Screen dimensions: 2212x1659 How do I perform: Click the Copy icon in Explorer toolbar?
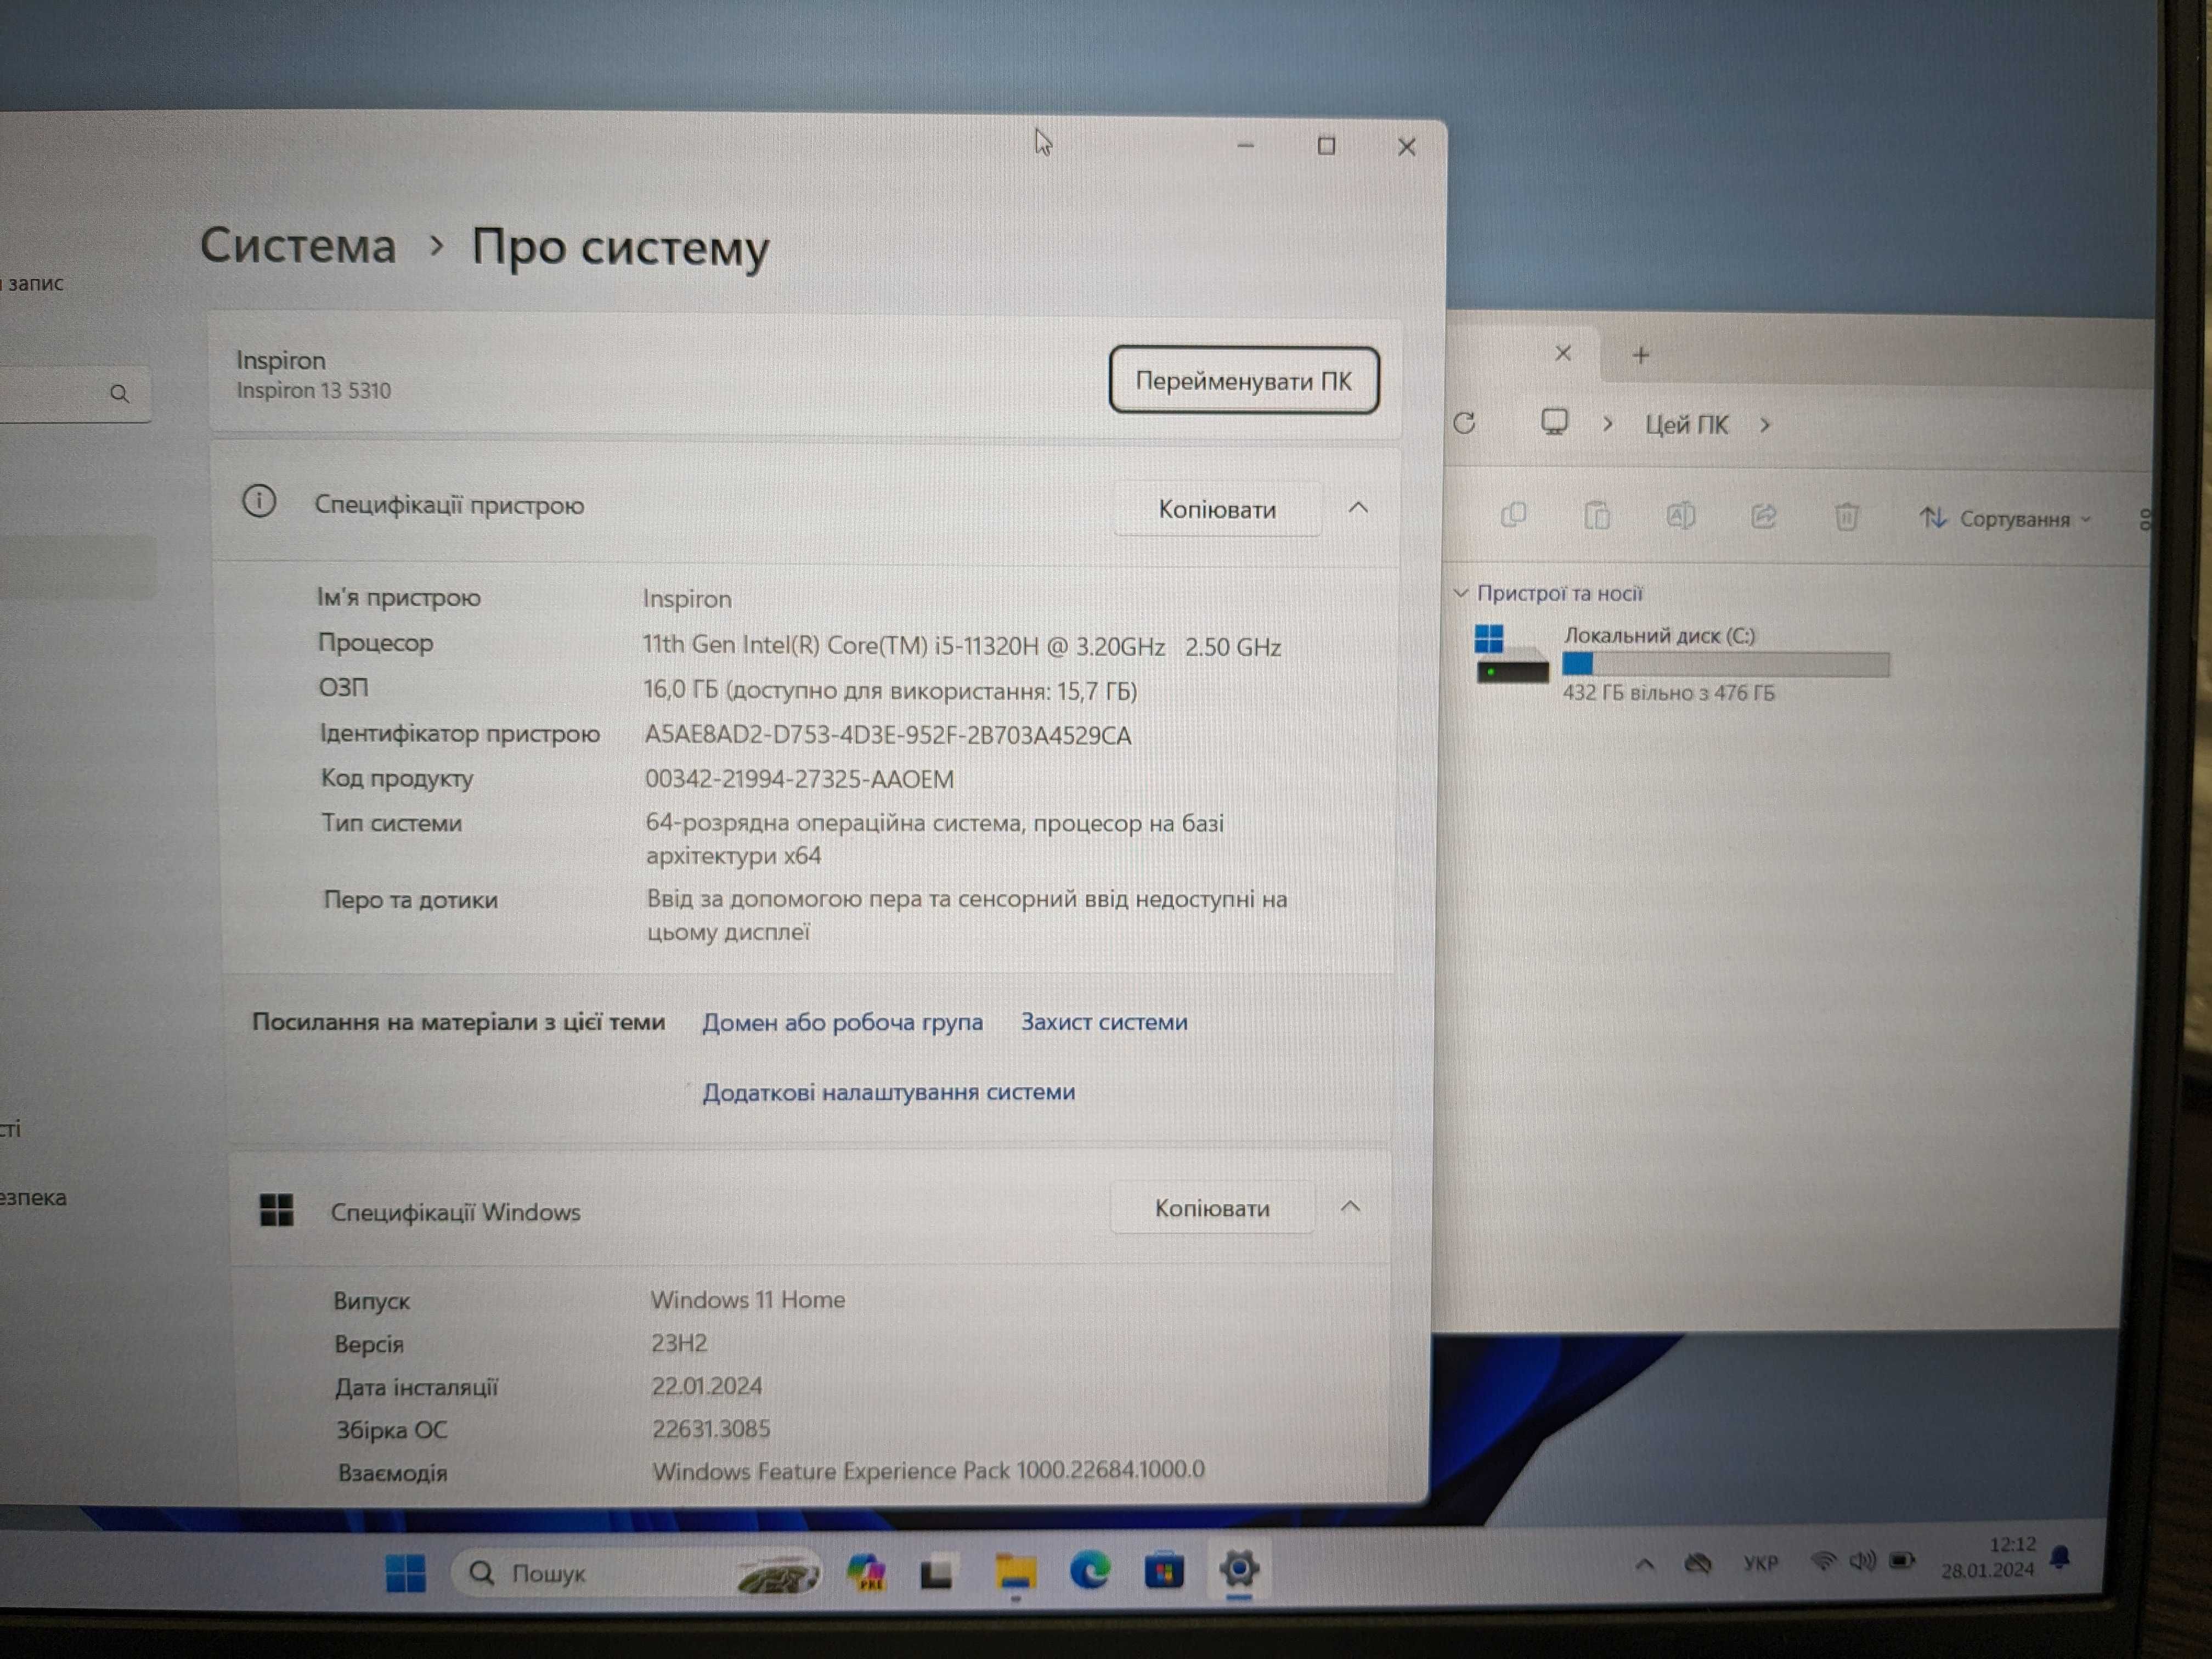[1513, 515]
